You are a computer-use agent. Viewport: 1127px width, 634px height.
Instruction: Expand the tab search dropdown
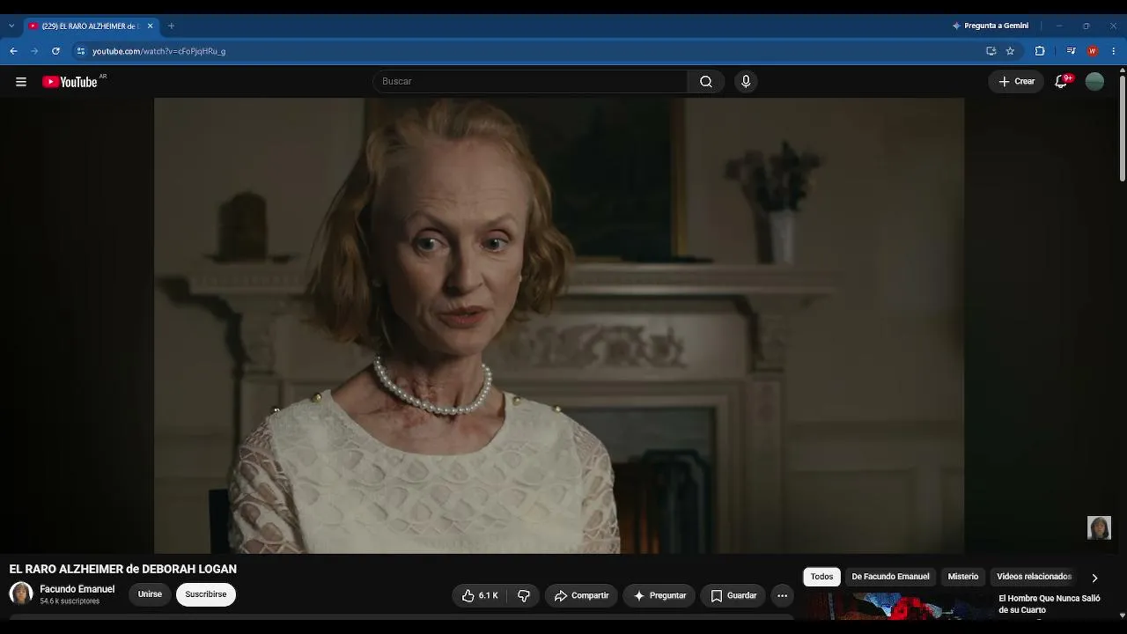click(x=11, y=26)
